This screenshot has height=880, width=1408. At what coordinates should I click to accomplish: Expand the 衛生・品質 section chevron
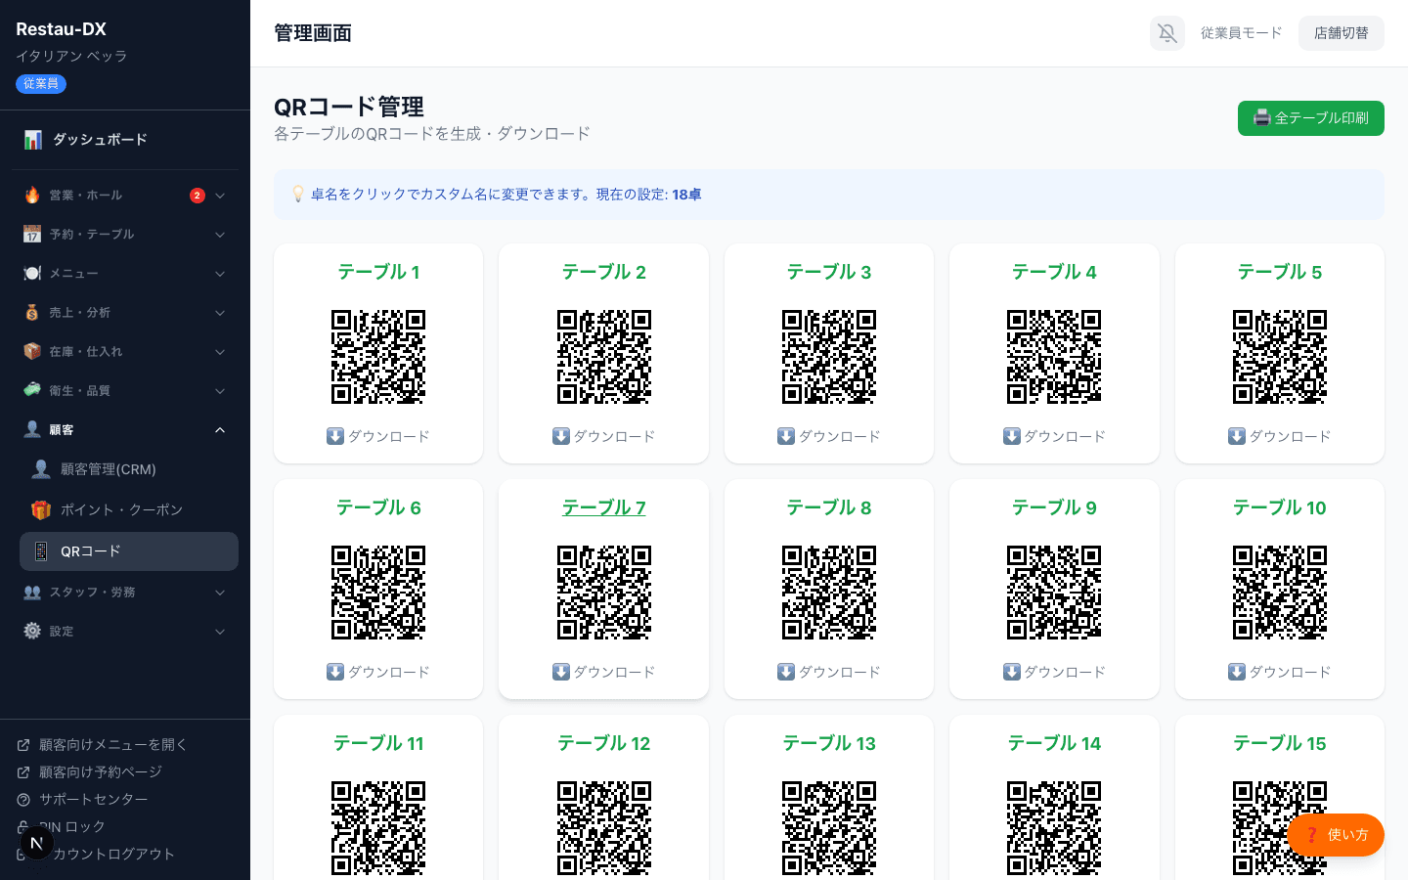point(220,391)
